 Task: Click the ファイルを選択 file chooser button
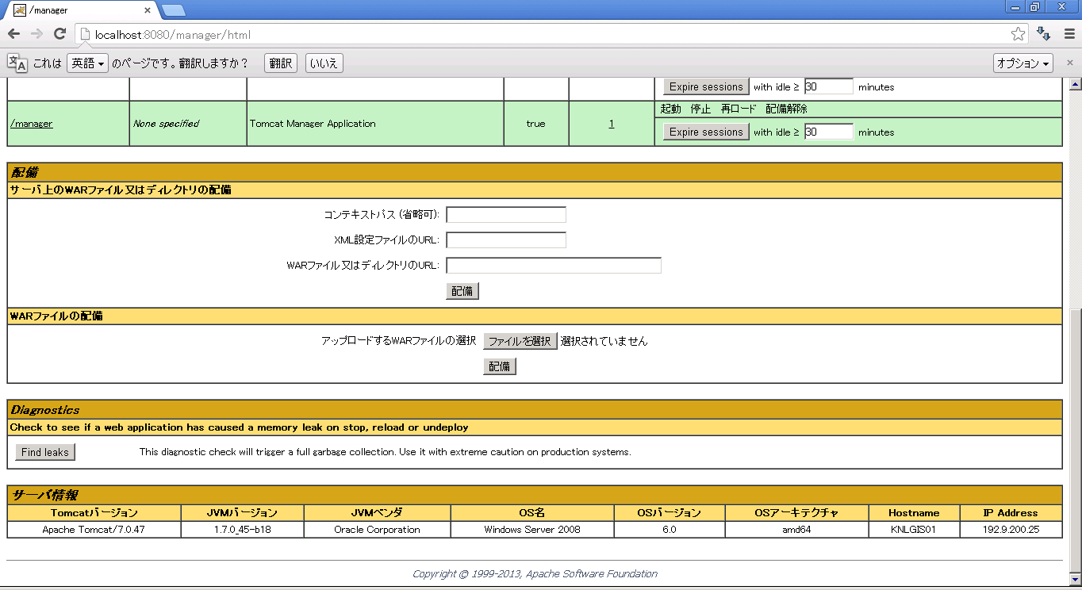(x=520, y=341)
